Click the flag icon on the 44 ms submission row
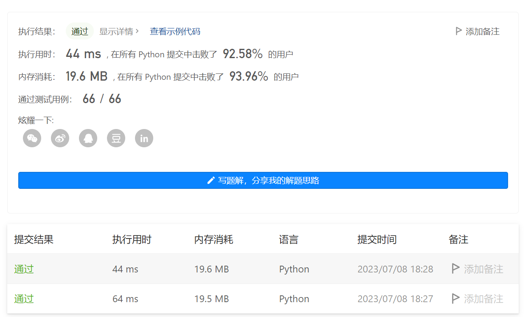 (x=455, y=269)
